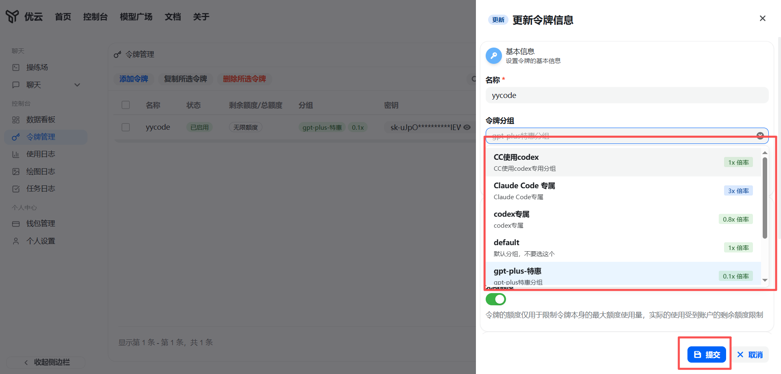
Task: Choose the Claude Code 专属 group option
Action: coord(623,191)
